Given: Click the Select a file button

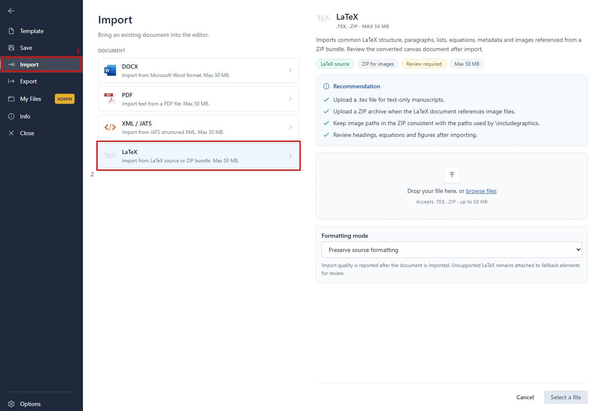Looking at the screenshot, I should pyautogui.click(x=566, y=397).
